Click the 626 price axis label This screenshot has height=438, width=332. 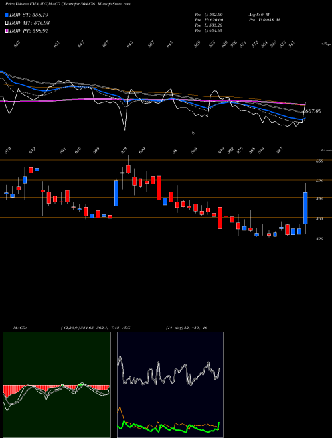320,181
